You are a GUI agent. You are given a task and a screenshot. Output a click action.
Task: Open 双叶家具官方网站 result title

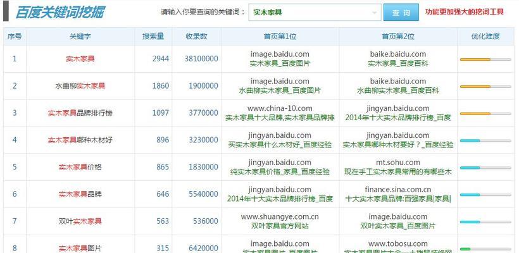pos(280,226)
